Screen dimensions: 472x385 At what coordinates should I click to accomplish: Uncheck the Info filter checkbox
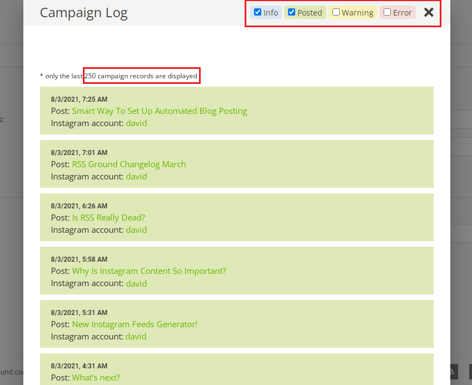pos(258,12)
